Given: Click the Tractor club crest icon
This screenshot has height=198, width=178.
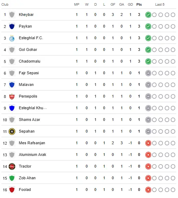Looking at the screenshot, I should (12, 167).
